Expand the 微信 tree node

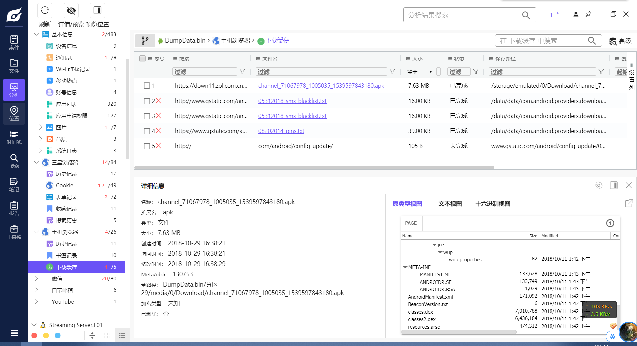pos(36,279)
